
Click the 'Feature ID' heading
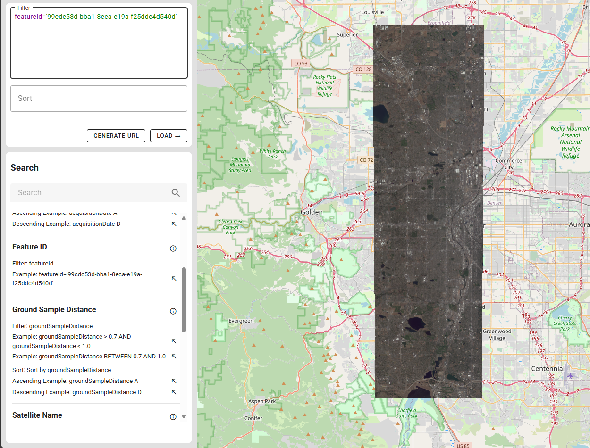click(x=30, y=247)
